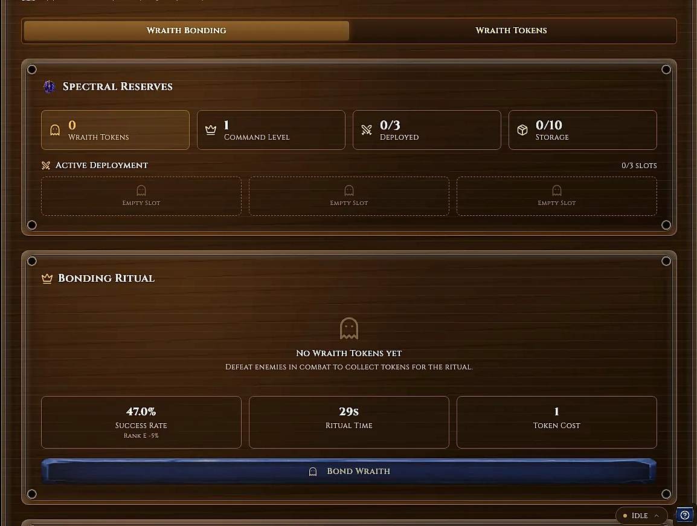This screenshot has width=697, height=526.
Task: Select the first Empty Slot
Action: [x=141, y=196]
